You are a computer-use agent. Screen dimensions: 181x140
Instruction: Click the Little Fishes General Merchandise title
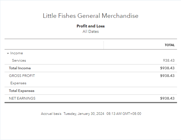pos(90,16)
